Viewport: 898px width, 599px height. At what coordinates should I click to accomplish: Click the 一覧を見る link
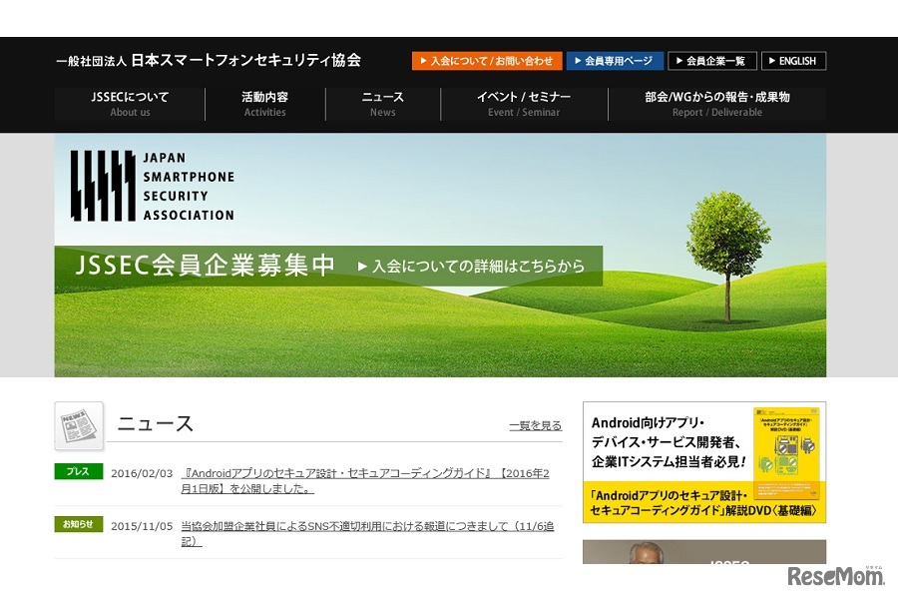[535, 425]
